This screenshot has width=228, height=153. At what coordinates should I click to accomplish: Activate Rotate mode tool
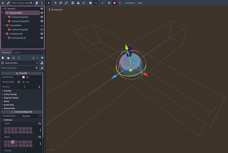tap(61, 3)
